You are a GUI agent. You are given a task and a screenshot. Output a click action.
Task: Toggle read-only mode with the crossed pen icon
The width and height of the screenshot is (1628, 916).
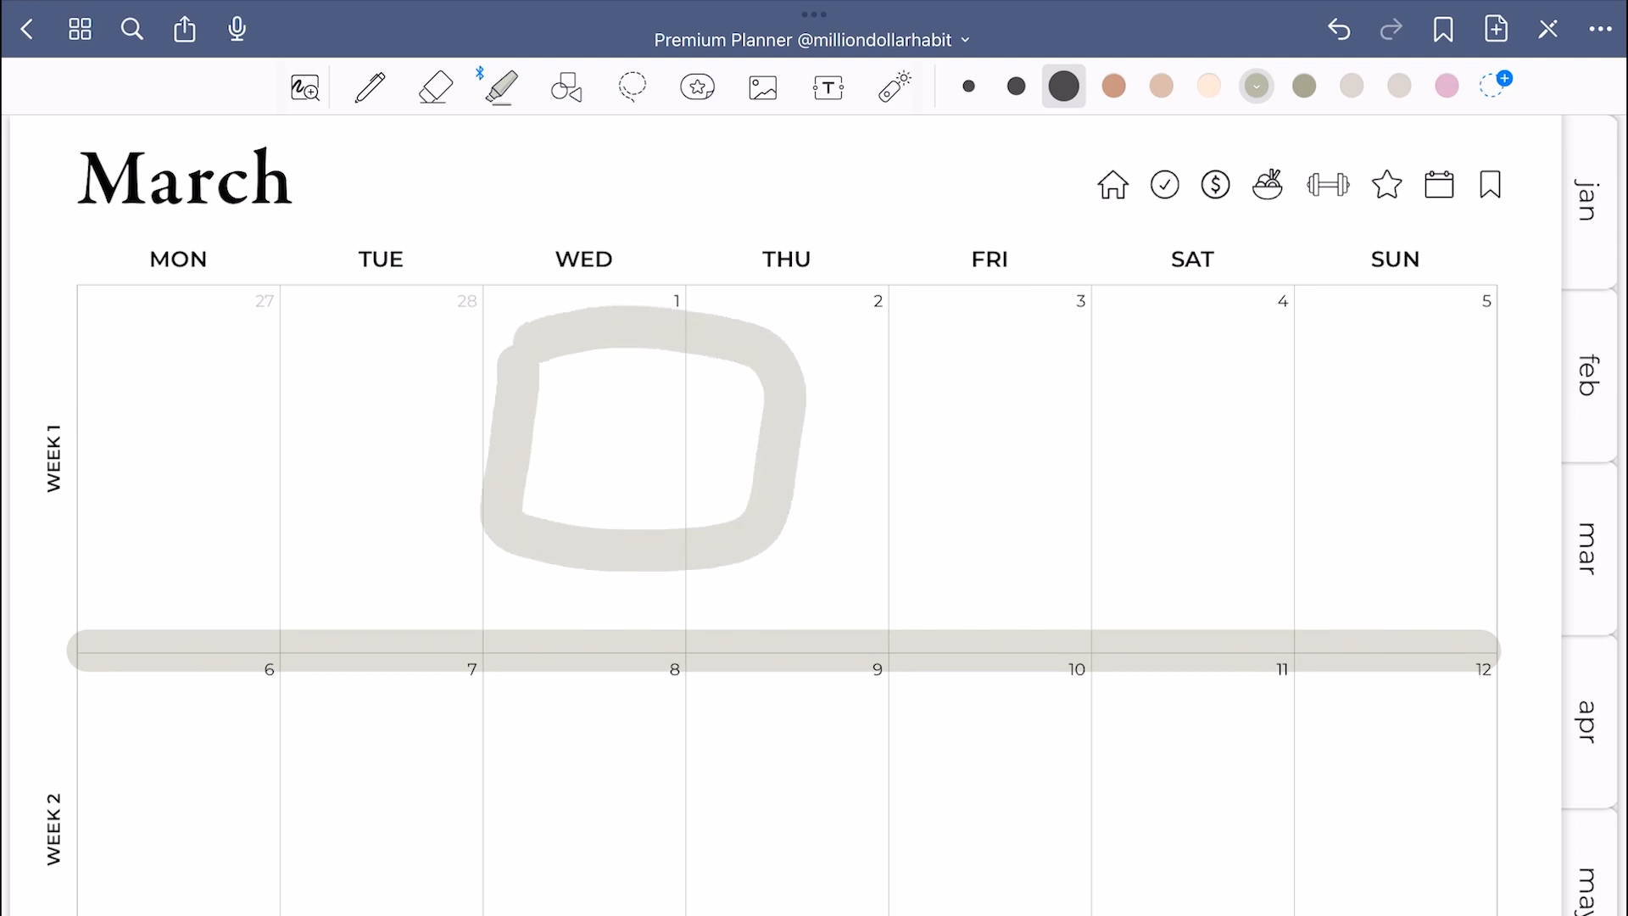1548,30
